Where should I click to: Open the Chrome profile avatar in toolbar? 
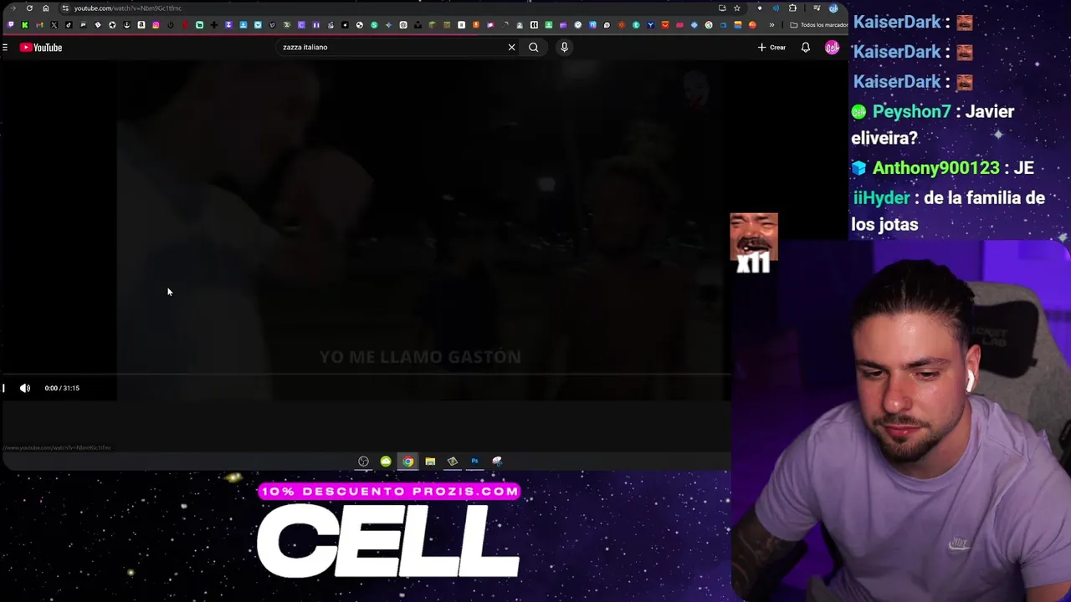tap(833, 8)
